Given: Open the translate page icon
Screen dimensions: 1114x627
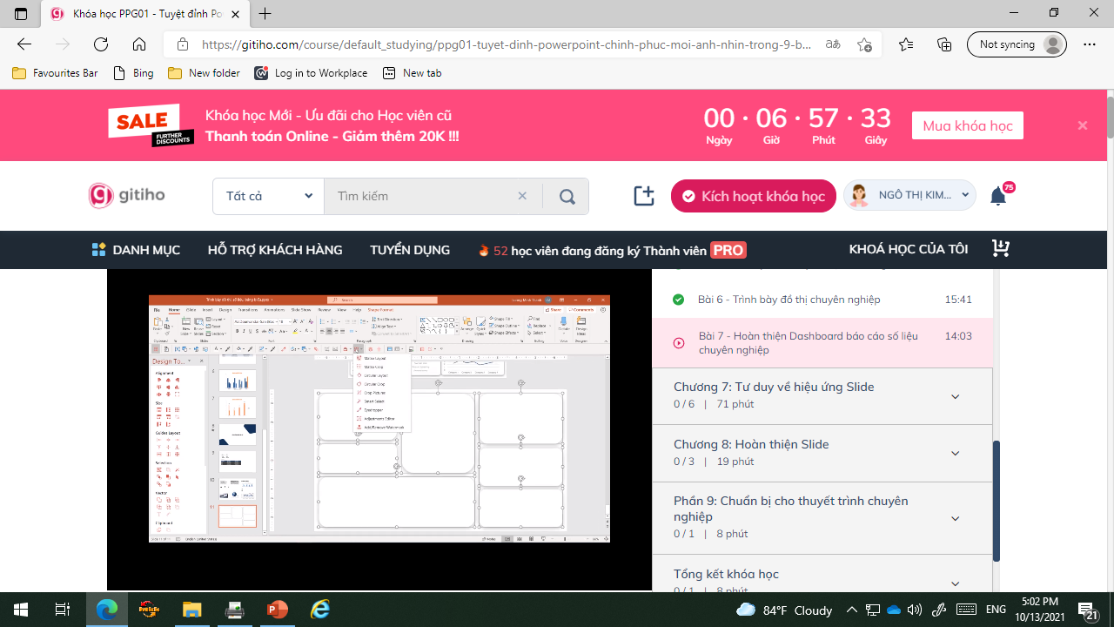Looking at the screenshot, I should (833, 44).
